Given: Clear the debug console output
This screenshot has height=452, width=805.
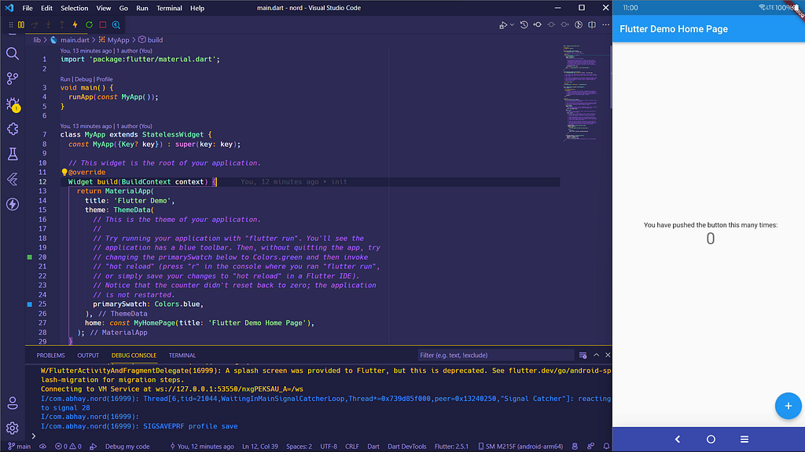Looking at the screenshot, I should point(583,355).
